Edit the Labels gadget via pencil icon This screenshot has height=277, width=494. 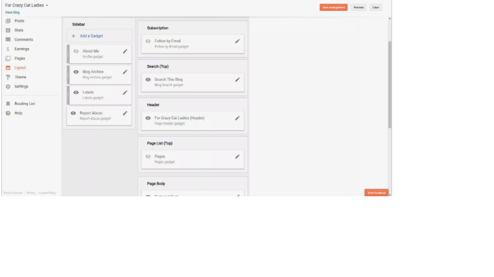[x=125, y=93]
